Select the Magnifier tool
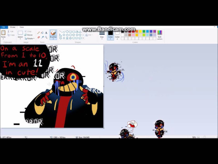Screen dimensions: 218x164 point(46,37)
